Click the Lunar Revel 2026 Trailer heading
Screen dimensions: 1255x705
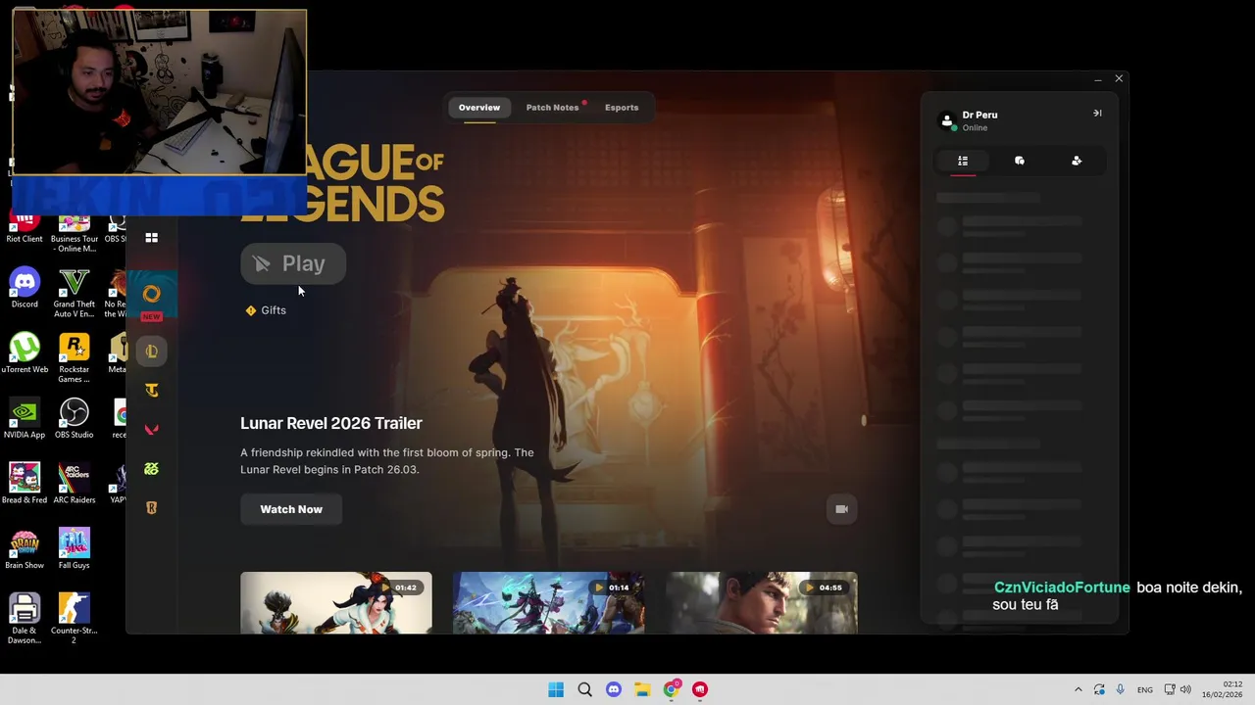pyautogui.click(x=331, y=423)
